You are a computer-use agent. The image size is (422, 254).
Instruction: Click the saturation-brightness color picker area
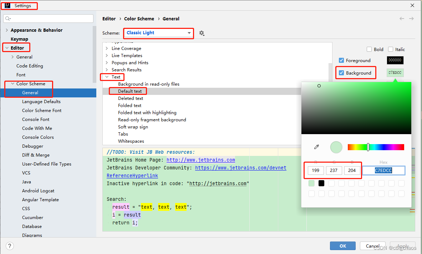356,108
